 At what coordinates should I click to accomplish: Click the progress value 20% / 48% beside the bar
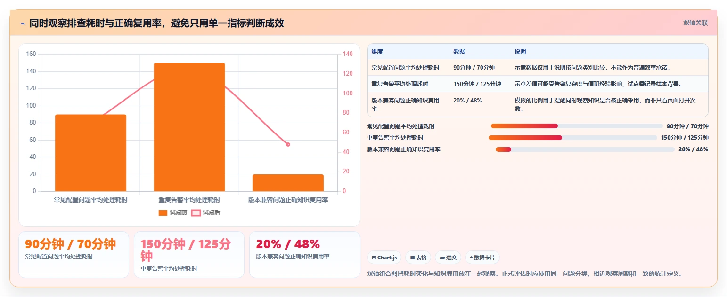[x=693, y=149]
